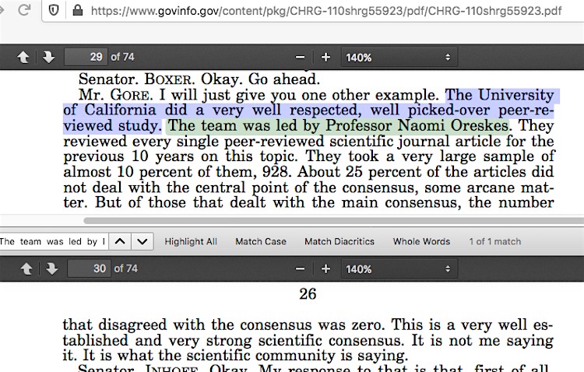Screen dimensions: 584x372
Task: Click the horizontal scrollbar under the document
Action: [311, 221]
